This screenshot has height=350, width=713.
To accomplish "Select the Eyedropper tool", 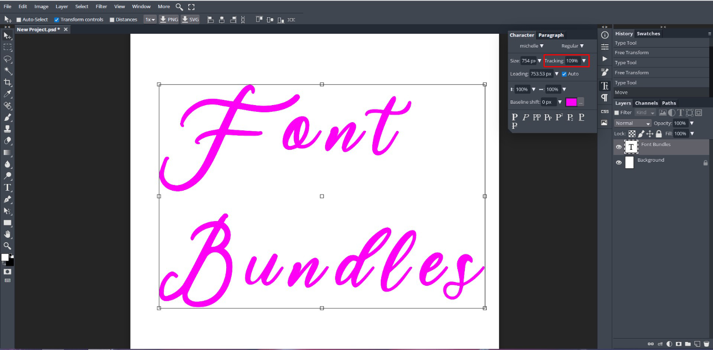I will [8, 94].
